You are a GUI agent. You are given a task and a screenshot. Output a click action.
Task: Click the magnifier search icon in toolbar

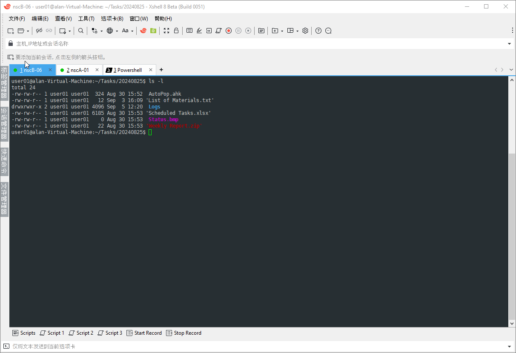81,31
